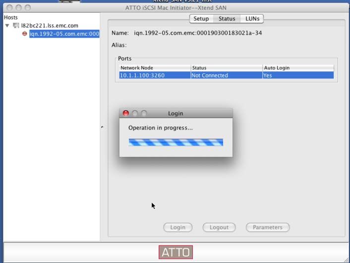Viewport: 350px width, 263px height.
Task: Click the Login progress bar
Action: (176, 142)
